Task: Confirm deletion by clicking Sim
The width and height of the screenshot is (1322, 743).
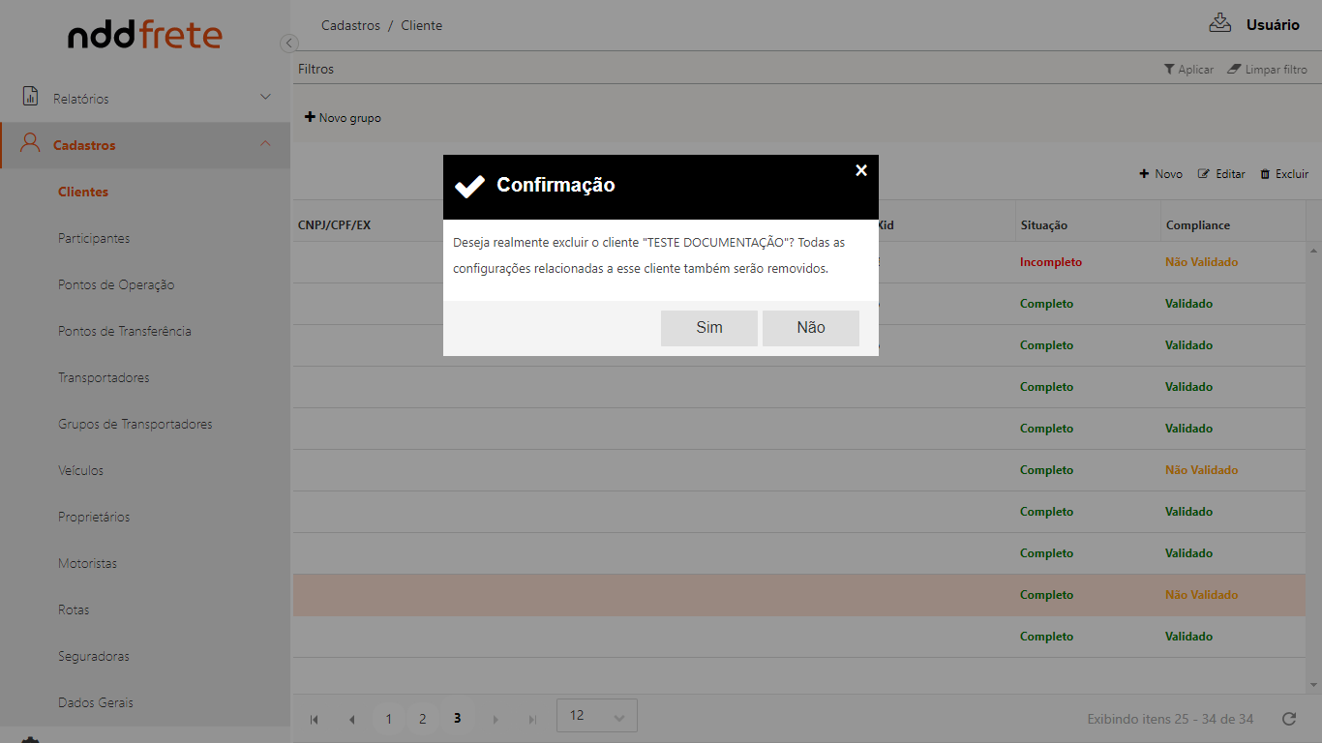Action: [708, 328]
